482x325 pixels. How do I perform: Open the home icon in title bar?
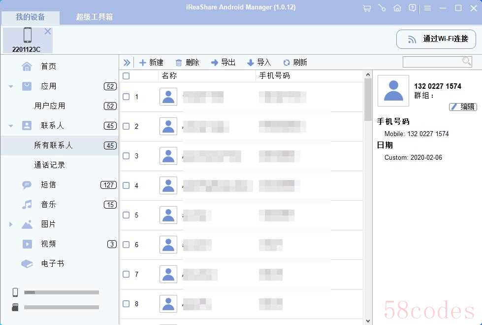click(x=397, y=8)
